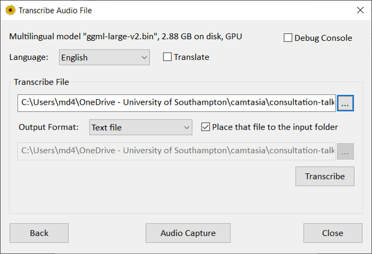372x254 pixels.
Task: Click the Language dropdown arrow chevron
Action: tap(144, 58)
